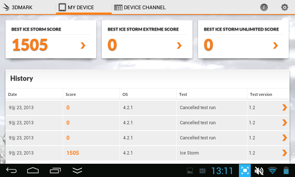The width and height of the screenshot is (295, 177).
Task: Switch to the DEVICE CHANNEL tab
Action: coord(140,7)
